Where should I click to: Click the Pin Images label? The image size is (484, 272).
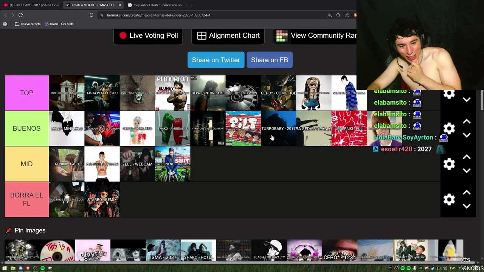pos(30,230)
